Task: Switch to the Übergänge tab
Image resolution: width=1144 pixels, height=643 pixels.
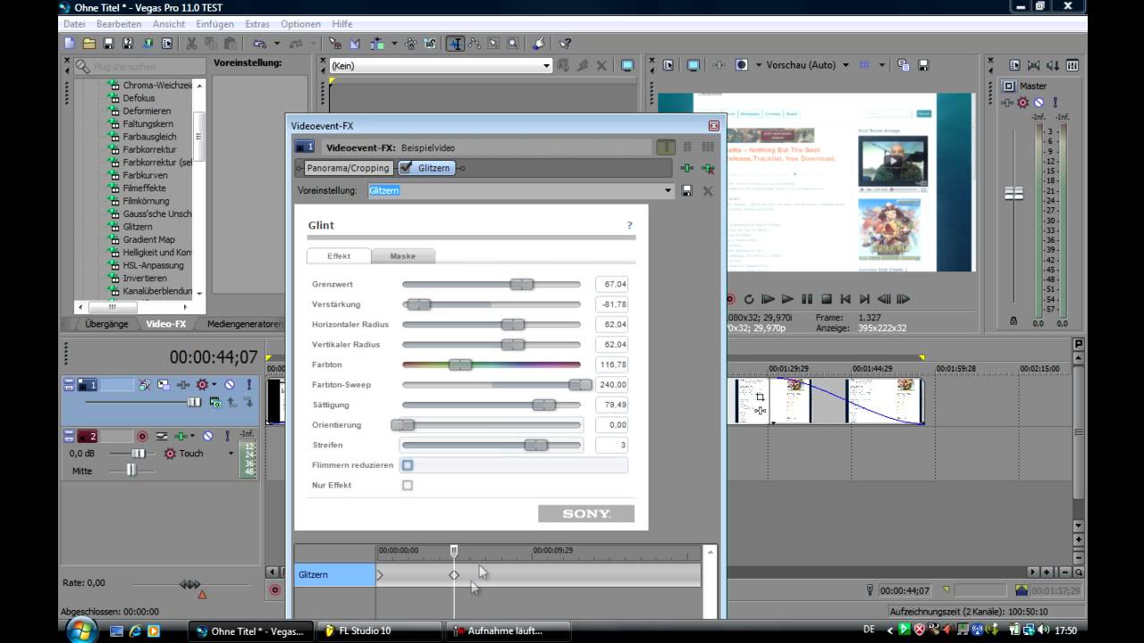Action: coord(107,324)
